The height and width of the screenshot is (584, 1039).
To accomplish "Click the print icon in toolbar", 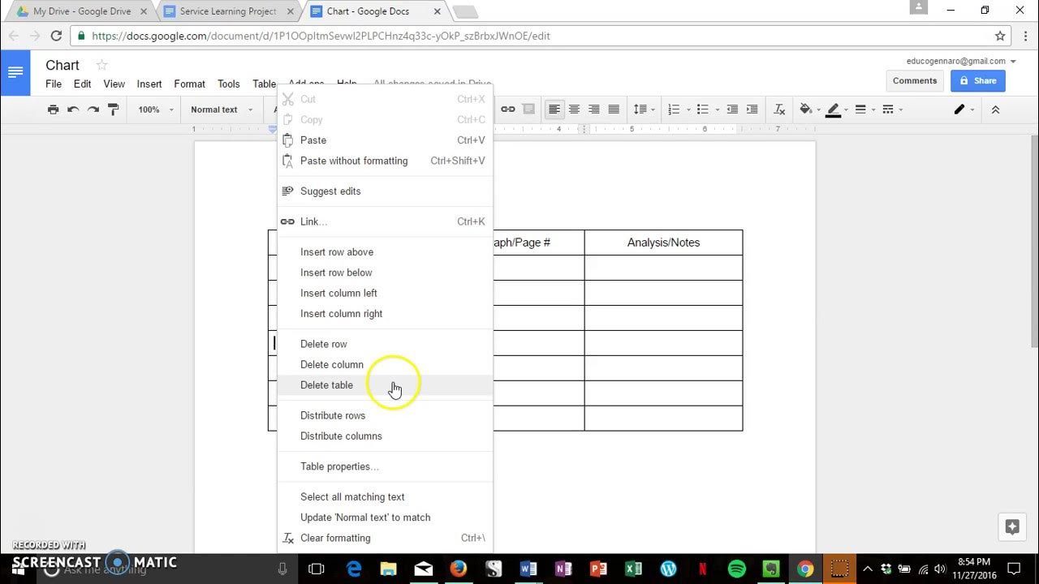I will pyautogui.click(x=53, y=109).
